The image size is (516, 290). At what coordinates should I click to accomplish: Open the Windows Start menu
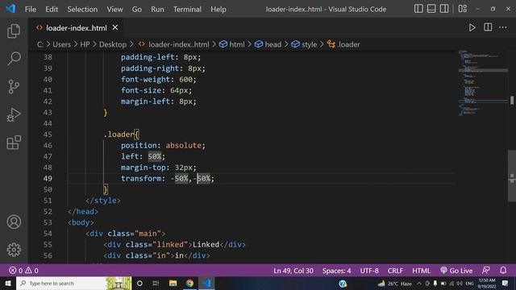8,283
